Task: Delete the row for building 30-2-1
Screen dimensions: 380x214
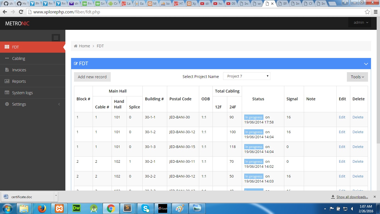Action: (358, 162)
